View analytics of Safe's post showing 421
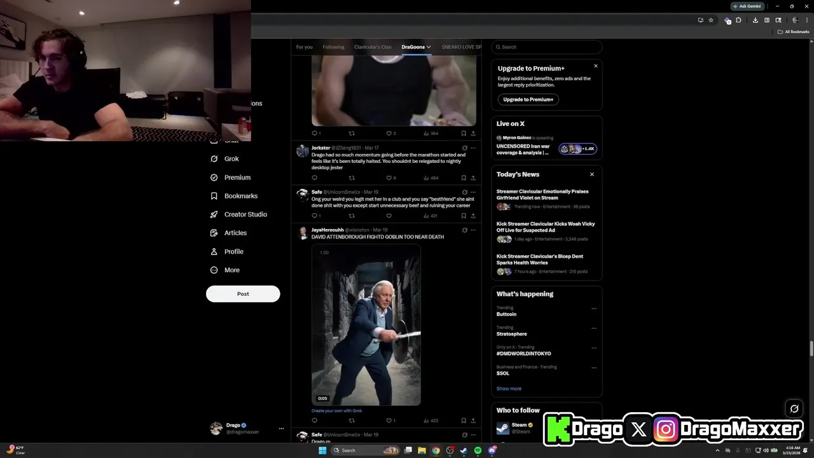This screenshot has height=458, width=814. point(431,216)
